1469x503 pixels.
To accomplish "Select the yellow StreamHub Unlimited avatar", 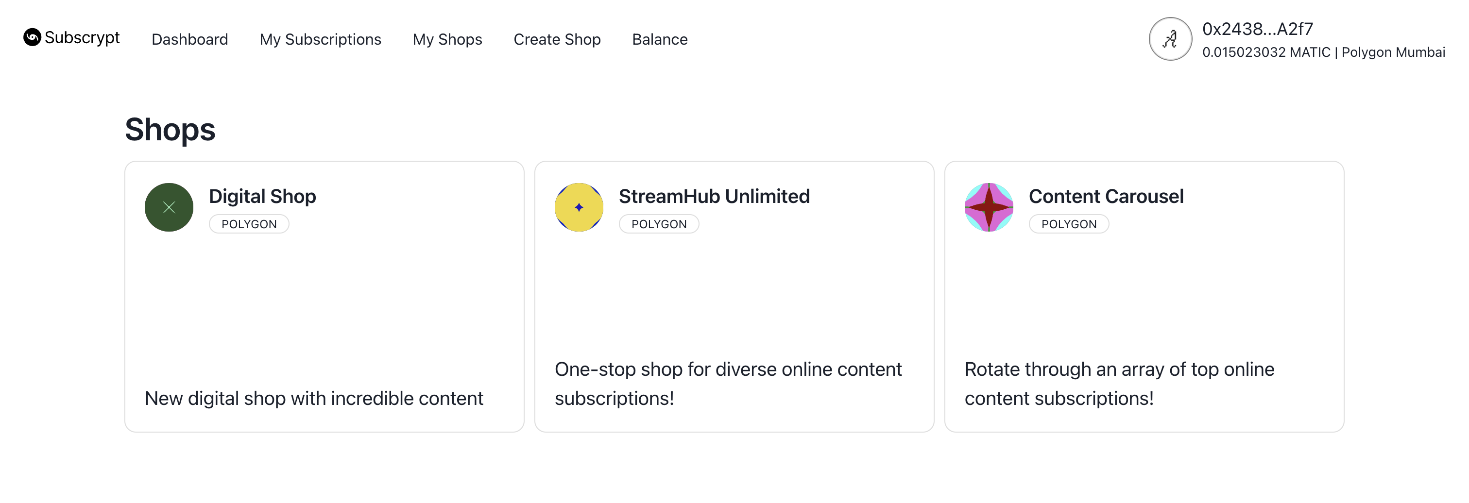I will pos(579,207).
